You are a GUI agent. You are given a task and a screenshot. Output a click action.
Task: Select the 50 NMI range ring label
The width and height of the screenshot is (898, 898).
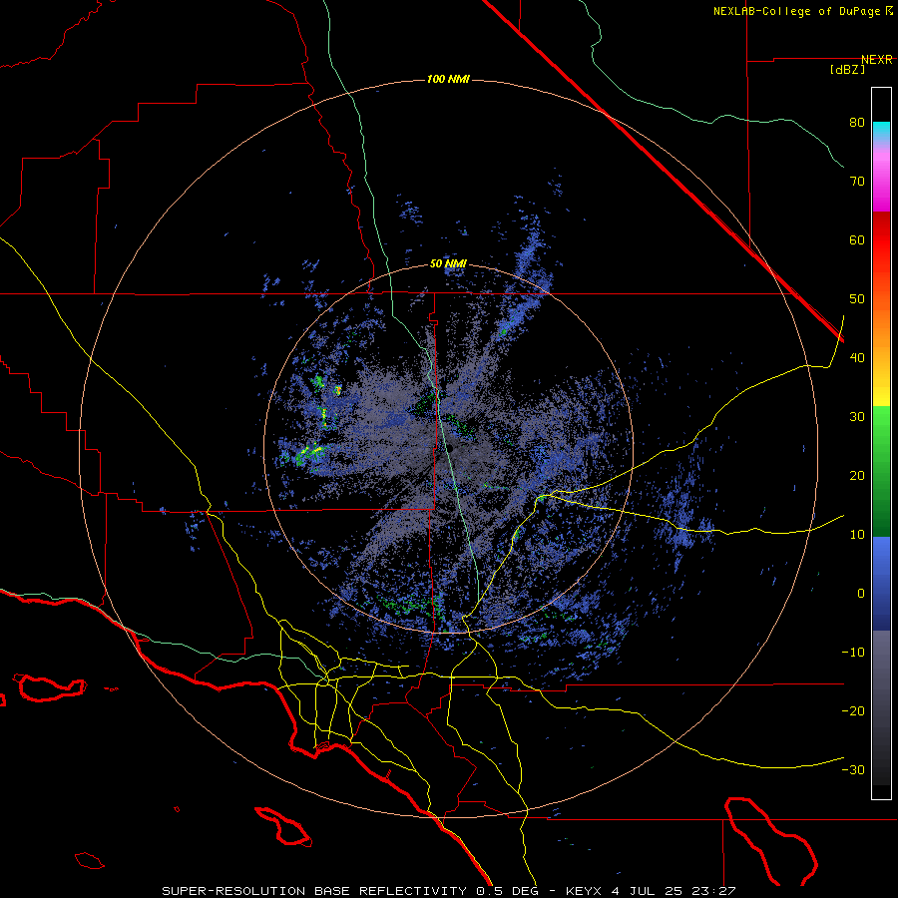448,264
